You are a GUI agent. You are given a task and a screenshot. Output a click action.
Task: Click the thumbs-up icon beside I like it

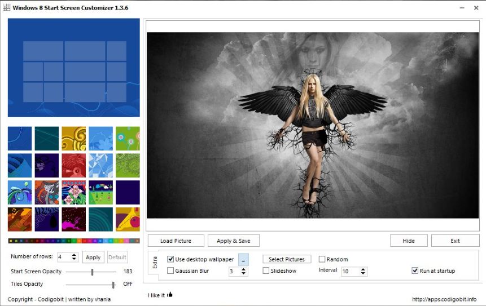pos(169,294)
